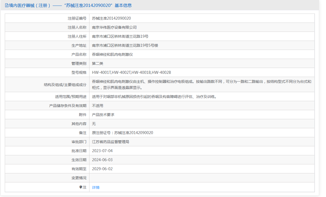Click the lightbulb icon beside 注

(x=81, y=187)
